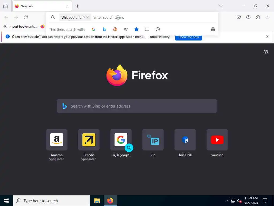
Task: Remove the Wikipedia (en) search chip
Action: pos(87,17)
